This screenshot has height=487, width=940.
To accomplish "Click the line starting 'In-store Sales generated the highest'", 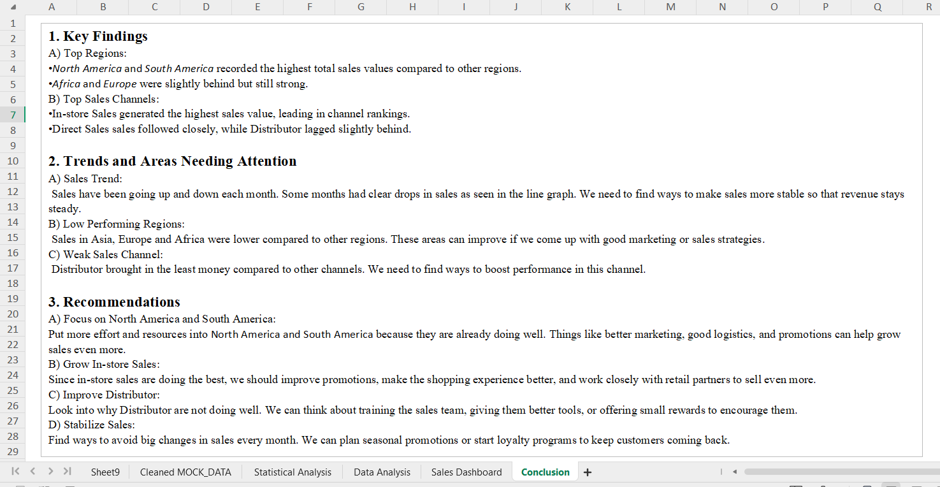I will click(229, 114).
